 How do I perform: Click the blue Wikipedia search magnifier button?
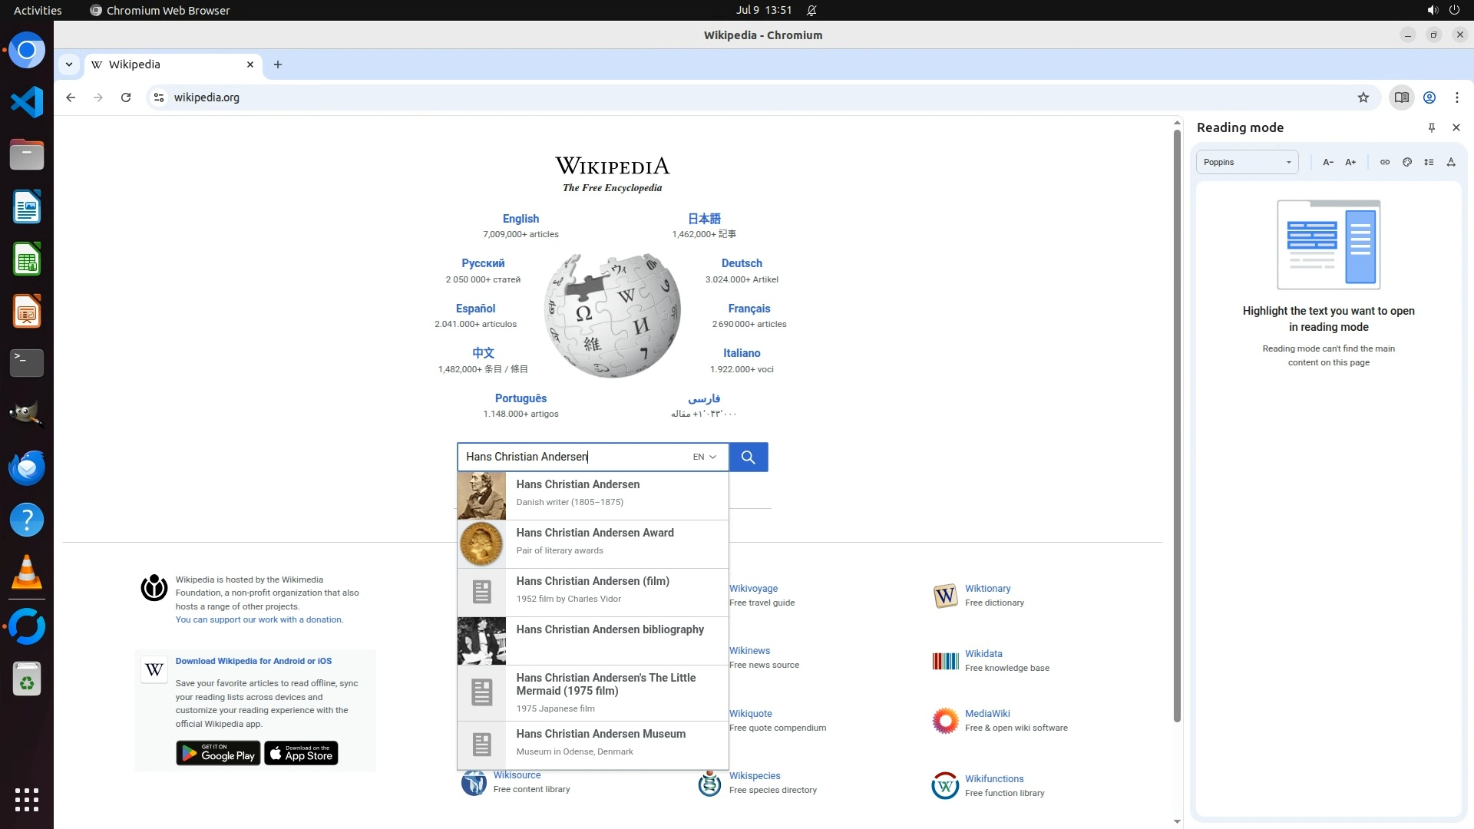(748, 457)
